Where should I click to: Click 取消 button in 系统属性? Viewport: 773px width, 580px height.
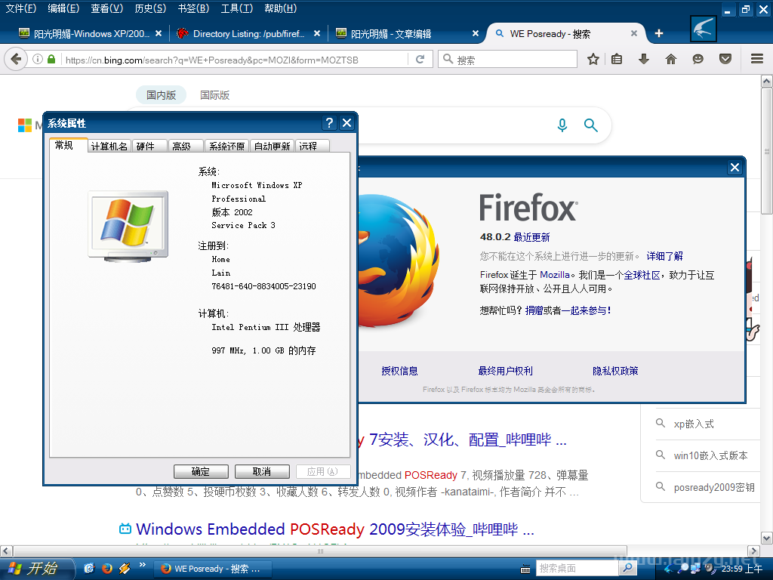(x=262, y=471)
